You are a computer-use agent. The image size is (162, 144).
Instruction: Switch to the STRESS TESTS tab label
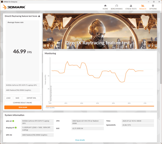(131, 9)
